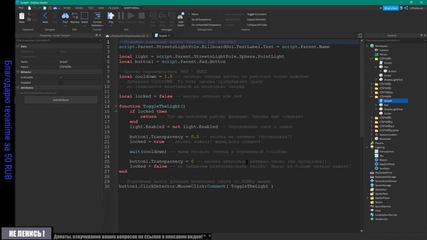The height and width of the screenshot is (240, 427).
Task: Collapse the Attributes section in Properties
Action: coord(18,88)
